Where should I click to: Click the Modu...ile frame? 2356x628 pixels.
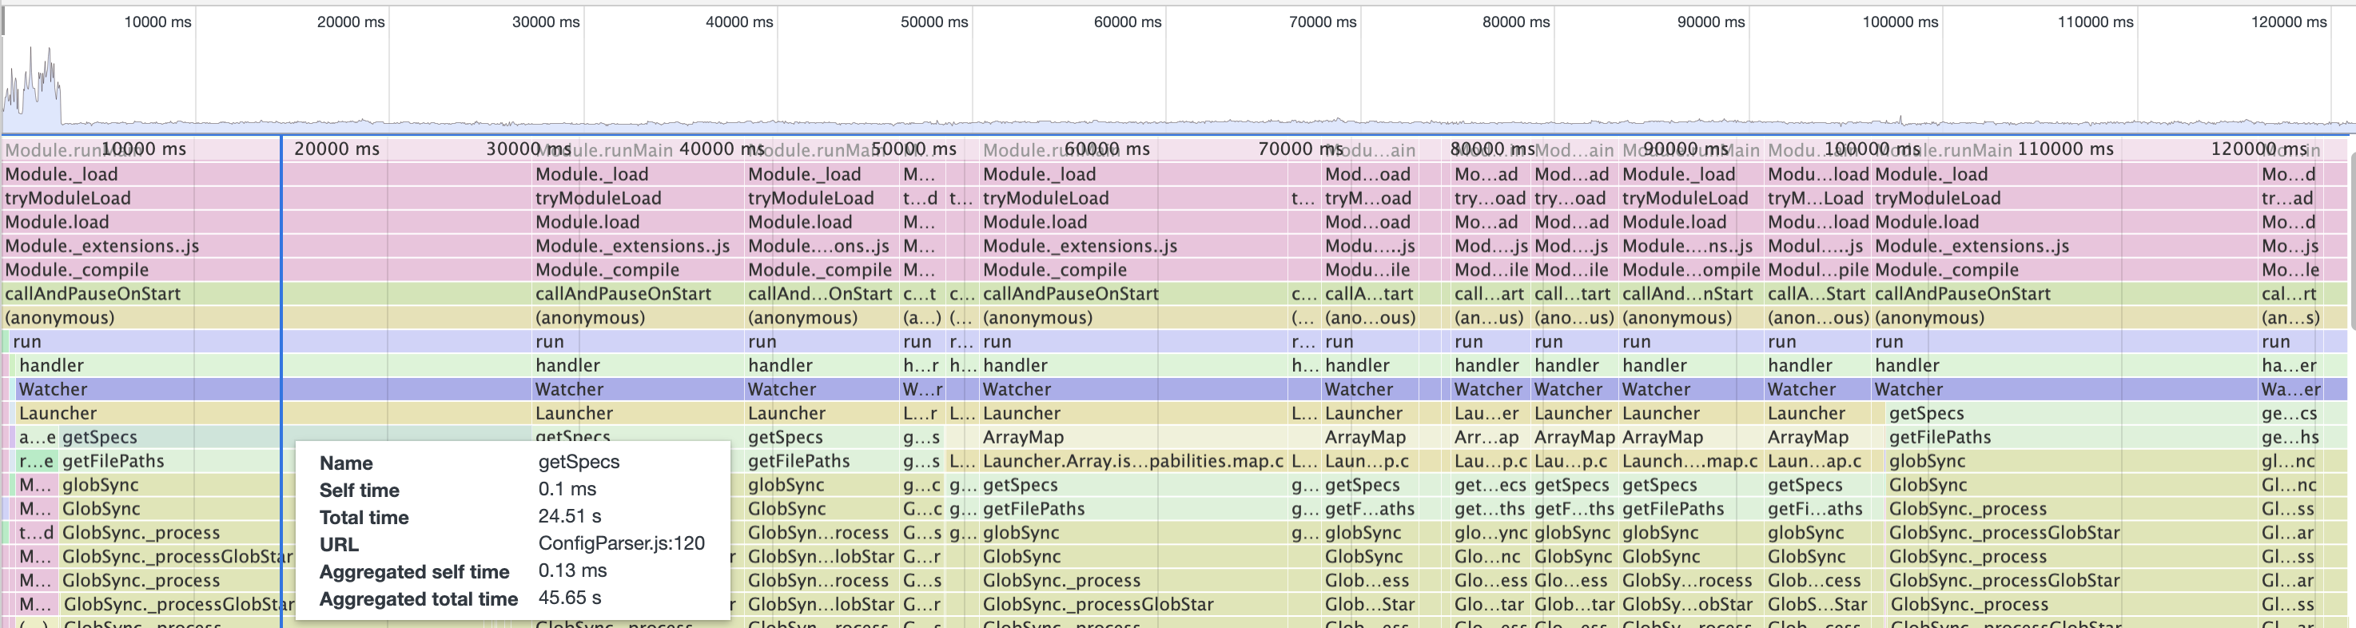coord(1369,270)
